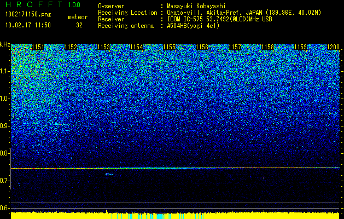The image size is (344, 219).
Task: Click the 1158 time marker
Action: [x=268, y=47]
